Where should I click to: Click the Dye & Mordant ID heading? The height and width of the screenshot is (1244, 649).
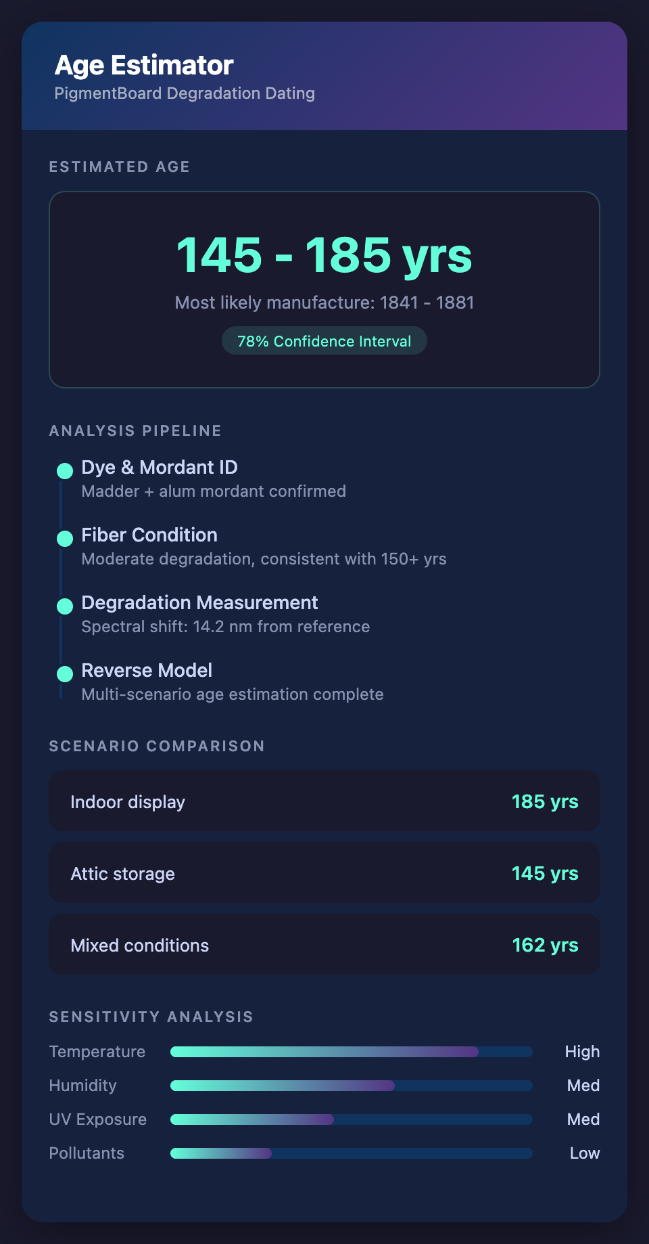pos(160,468)
